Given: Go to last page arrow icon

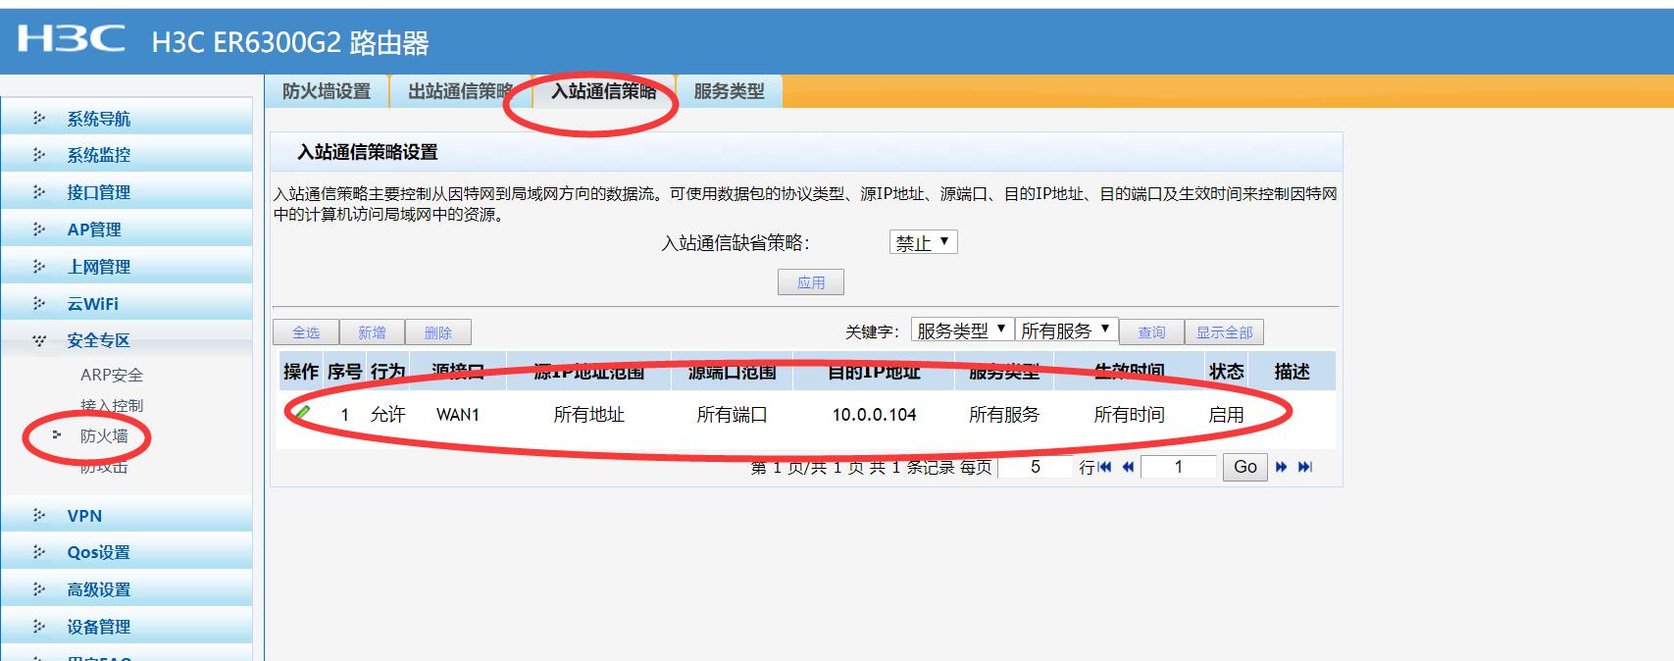Looking at the screenshot, I should [1304, 467].
